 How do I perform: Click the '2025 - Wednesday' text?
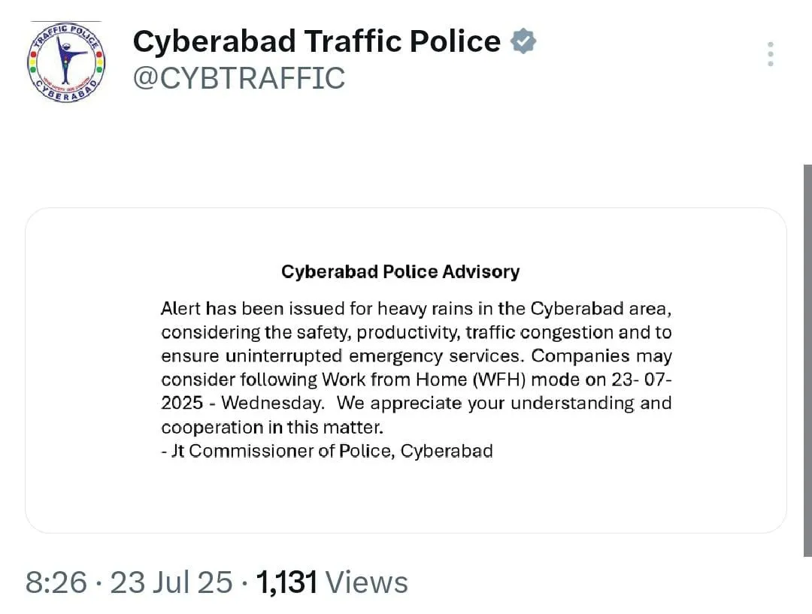(x=242, y=404)
